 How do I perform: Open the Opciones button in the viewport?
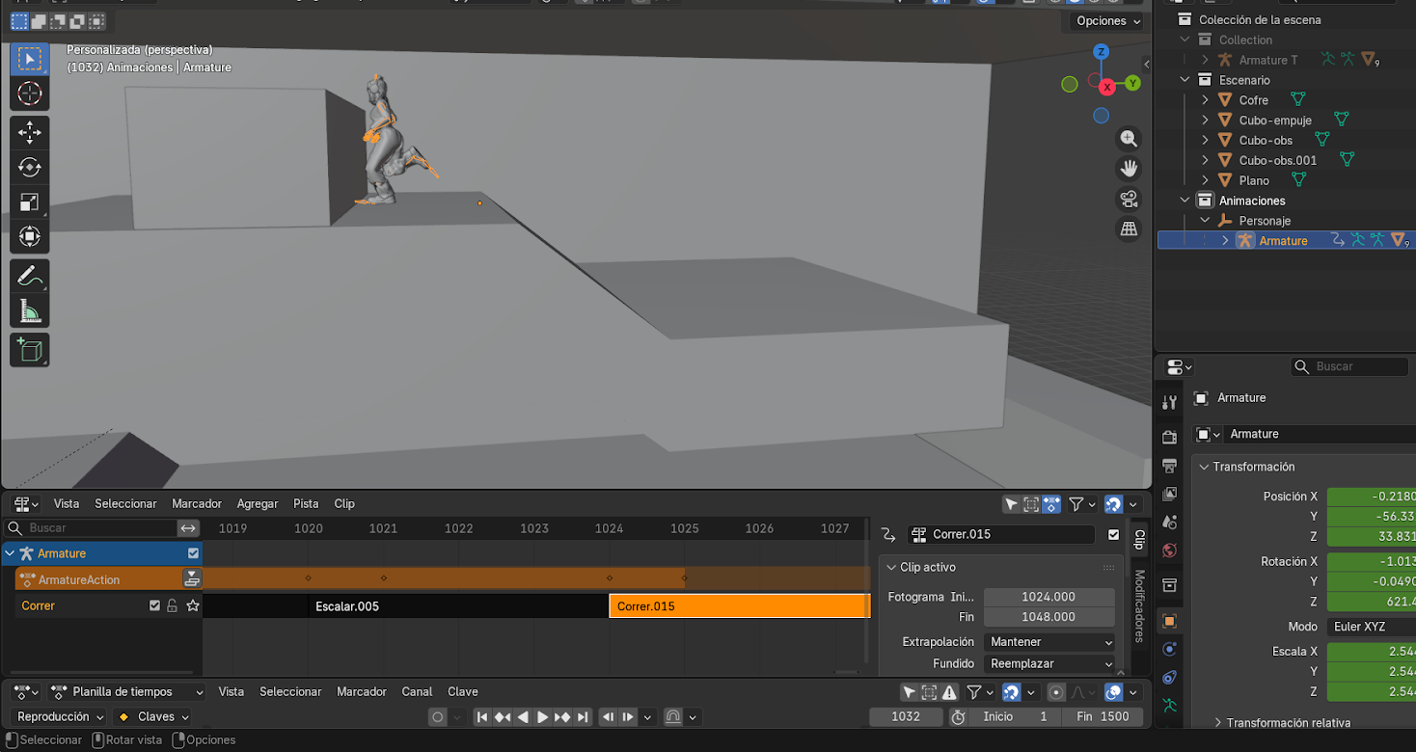pos(1106,21)
